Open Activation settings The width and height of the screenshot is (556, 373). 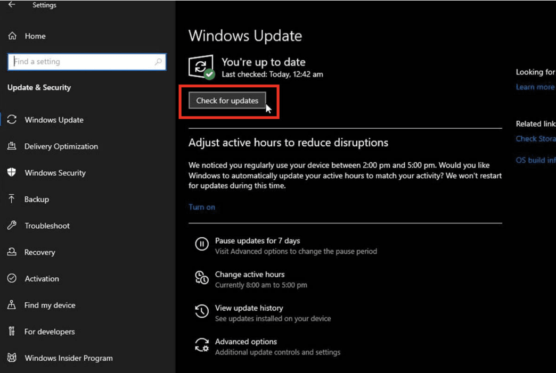tap(42, 279)
